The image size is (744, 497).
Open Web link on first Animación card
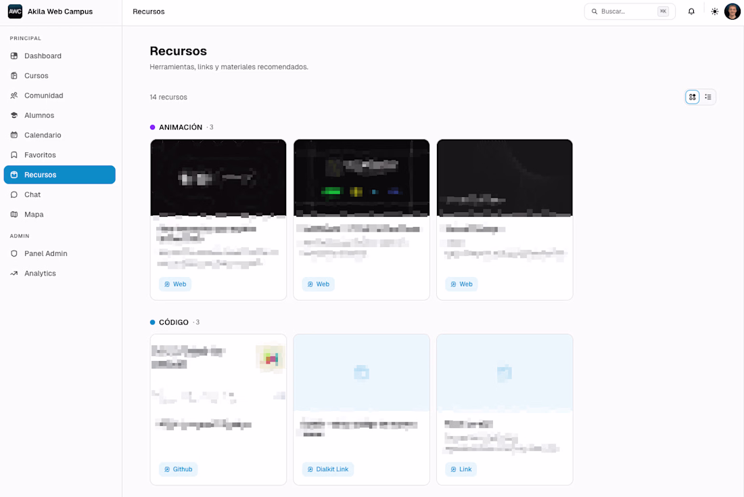[175, 284]
